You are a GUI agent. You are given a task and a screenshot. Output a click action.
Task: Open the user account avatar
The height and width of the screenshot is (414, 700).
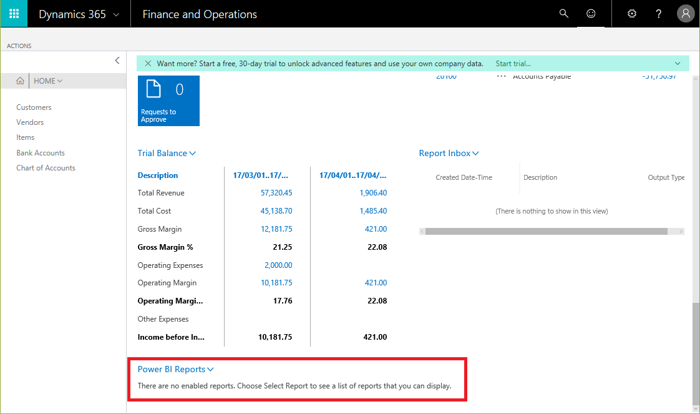[x=686, y=14]
